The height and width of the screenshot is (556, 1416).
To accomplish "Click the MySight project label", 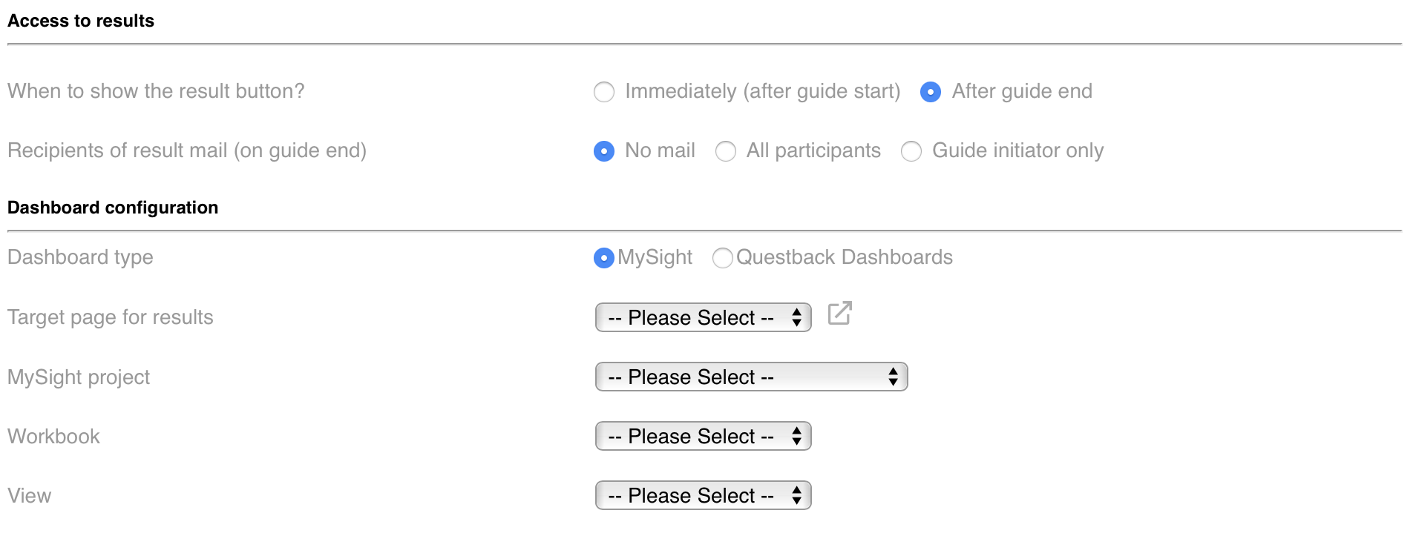I will (79, 377).
